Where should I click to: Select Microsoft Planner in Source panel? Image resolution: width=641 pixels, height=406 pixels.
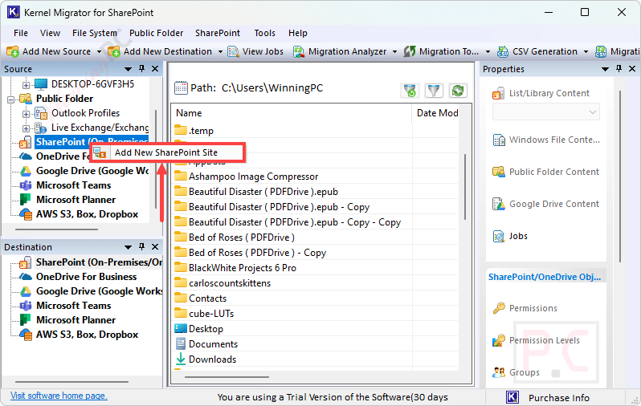[76, 200]
